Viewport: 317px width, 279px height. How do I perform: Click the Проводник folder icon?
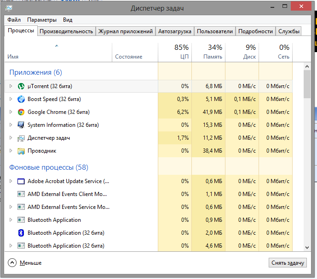[x=21, y=151]
